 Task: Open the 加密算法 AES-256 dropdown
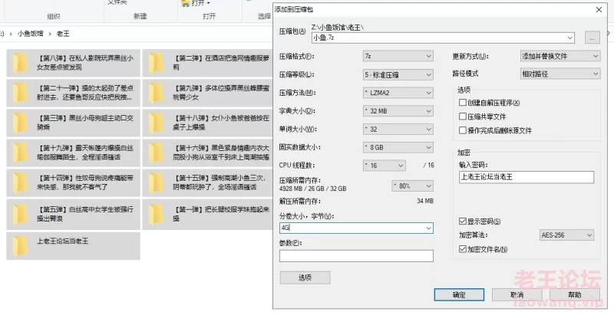point(569,235)
